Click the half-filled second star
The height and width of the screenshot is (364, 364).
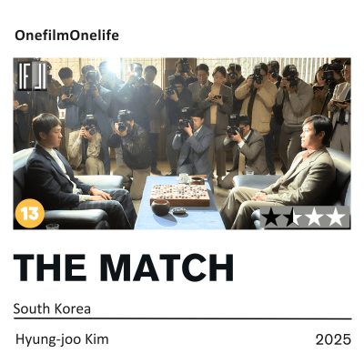coord(292,217)
